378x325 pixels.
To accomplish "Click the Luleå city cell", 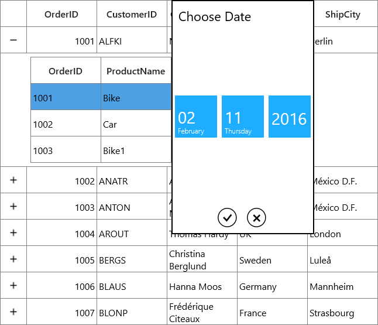I will click(x=342, y=259).
